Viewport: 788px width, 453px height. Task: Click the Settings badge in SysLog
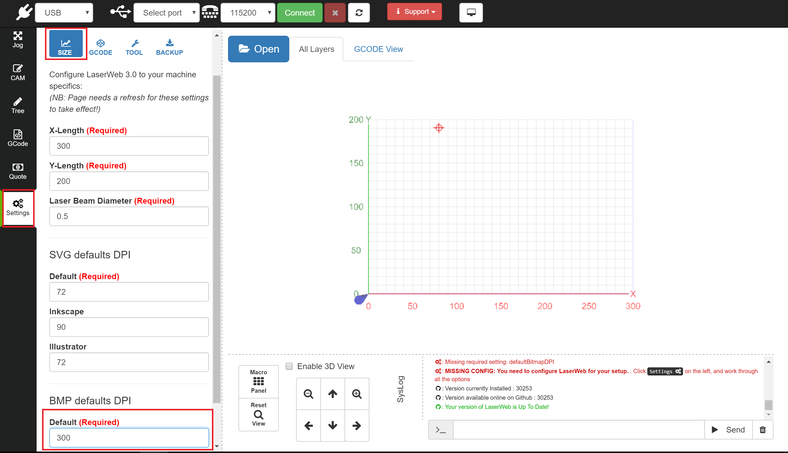(665, 371)
